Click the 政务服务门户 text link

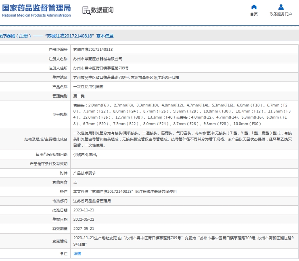point(281,14)
